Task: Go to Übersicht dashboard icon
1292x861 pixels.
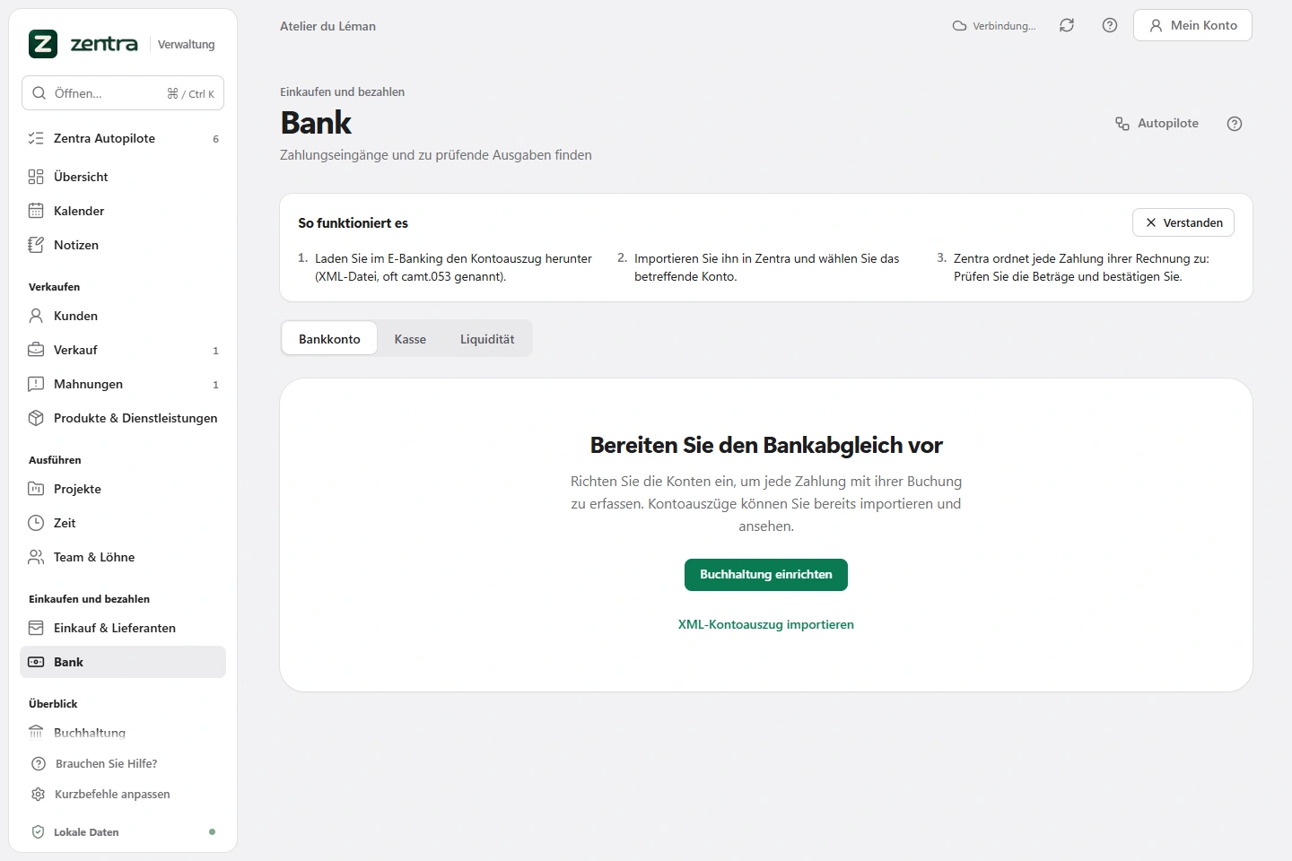Action: (36, 177)
